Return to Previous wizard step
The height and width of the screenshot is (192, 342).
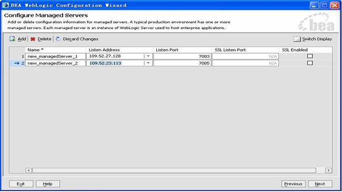pos(294,184)
